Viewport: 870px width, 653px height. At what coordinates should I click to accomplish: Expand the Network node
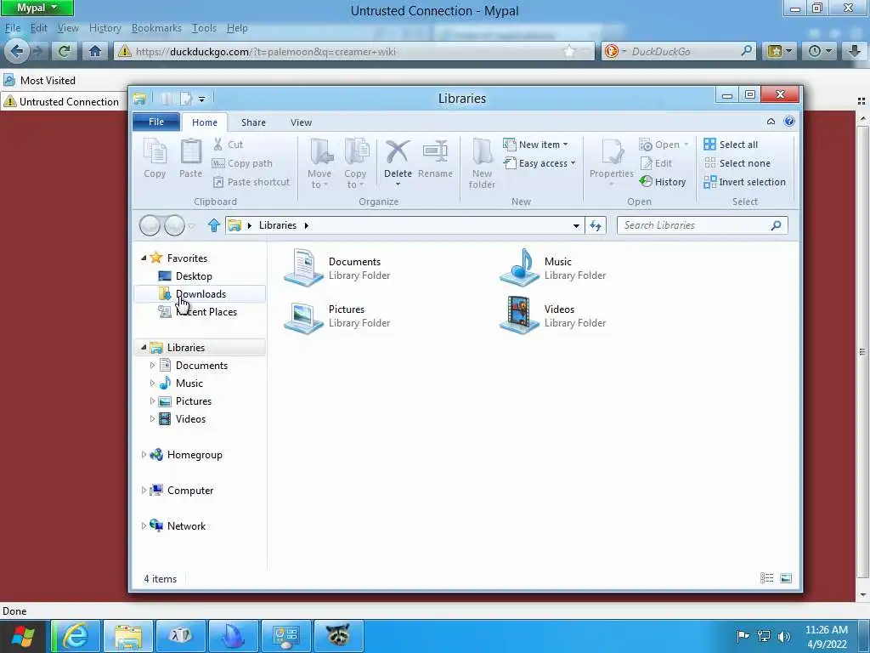[x=144, y=525]
